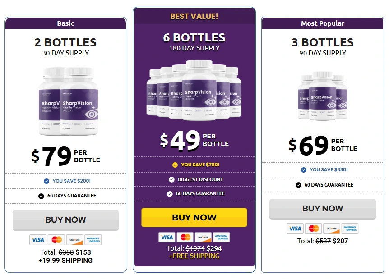Select the Basic package header
The width and height of the screenshot is (389, 279).
(66, 23)
